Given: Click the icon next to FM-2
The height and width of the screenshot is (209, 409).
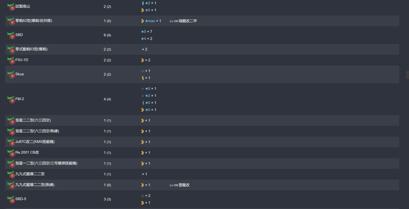Looking at the screenshot, I should pos(11,99).
